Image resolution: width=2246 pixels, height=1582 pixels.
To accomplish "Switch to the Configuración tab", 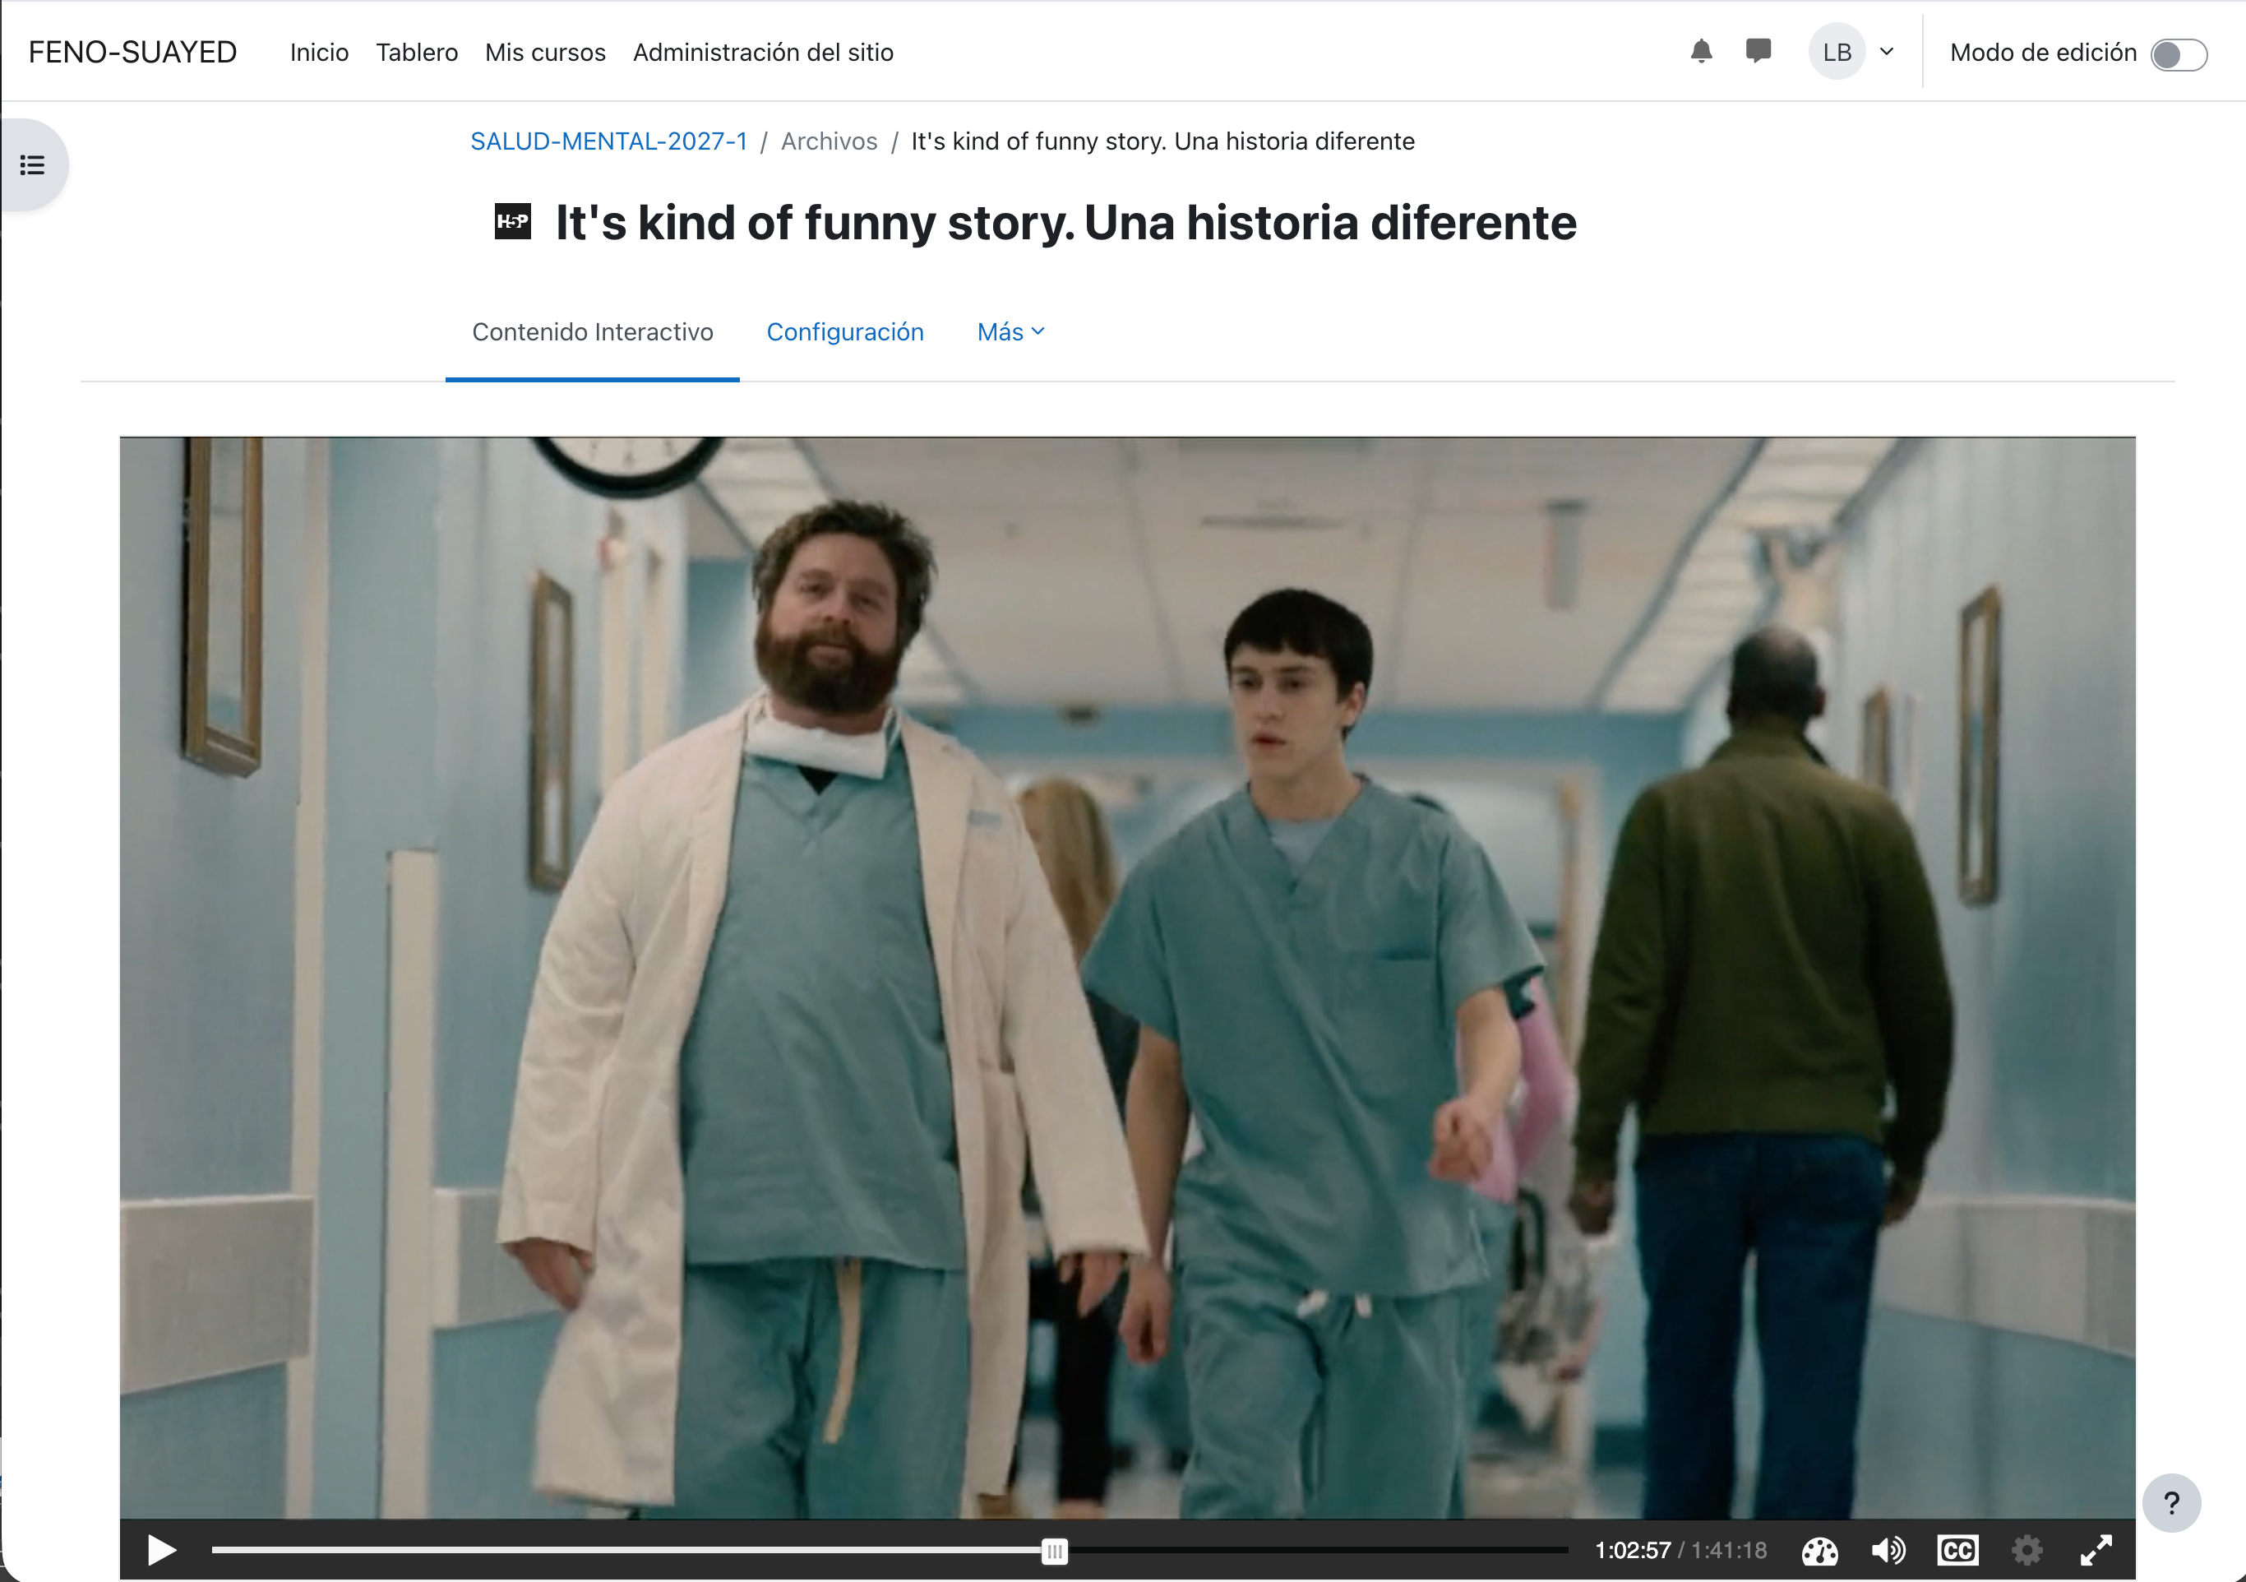I will click(x=845, y=333).
